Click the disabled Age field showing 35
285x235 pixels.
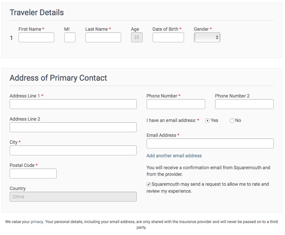(x=137, y=37)
